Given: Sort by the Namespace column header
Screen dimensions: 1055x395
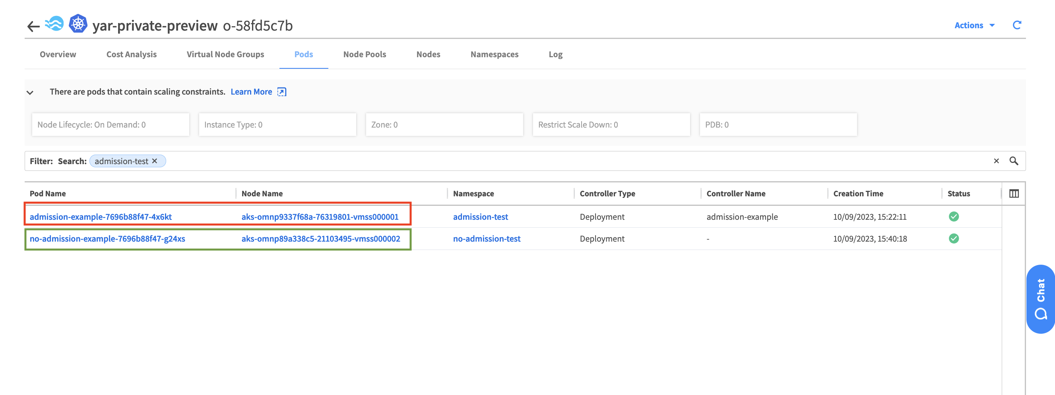Looking at the screenshot, I should [473, 193].
